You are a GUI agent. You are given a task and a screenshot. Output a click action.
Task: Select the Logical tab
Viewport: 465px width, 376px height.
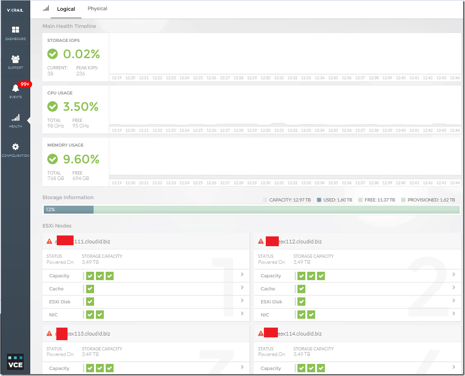(x=66, y=9)
